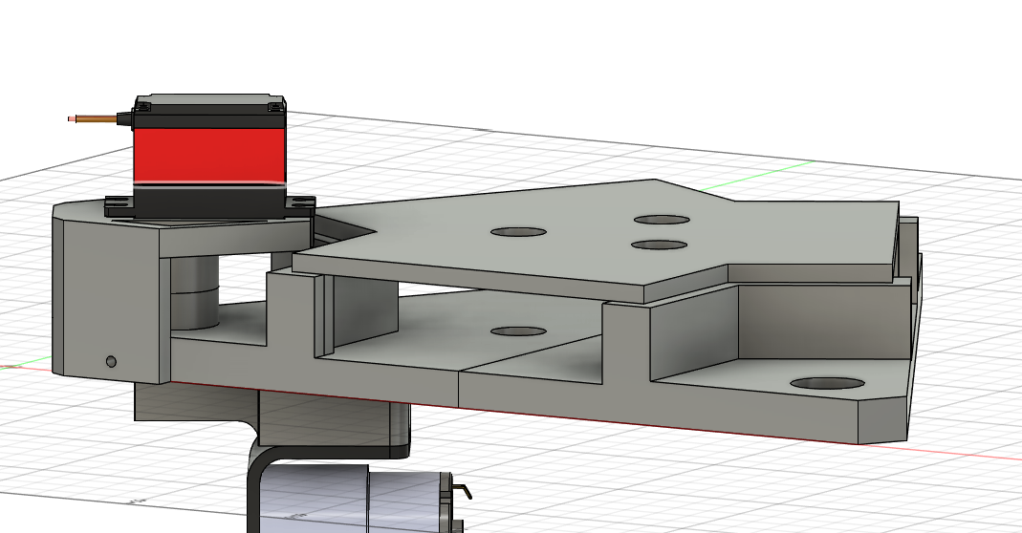Select the leftmost hole in top plate
The image size is (1022, 533).
518,232
